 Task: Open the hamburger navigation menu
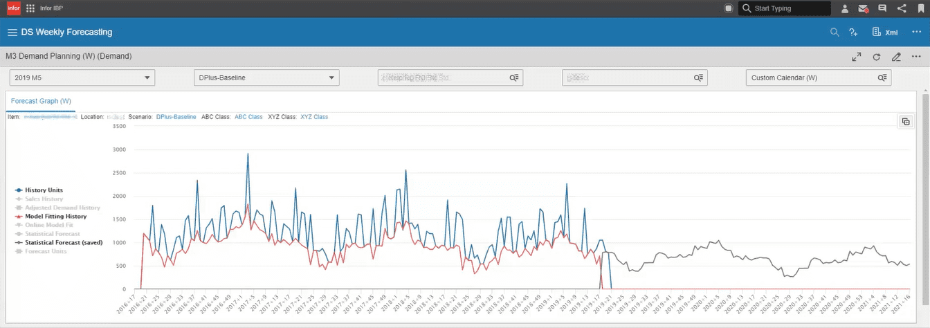(x=12, y=33)
